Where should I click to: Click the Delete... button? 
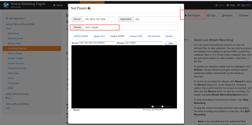tap(245, 16)
